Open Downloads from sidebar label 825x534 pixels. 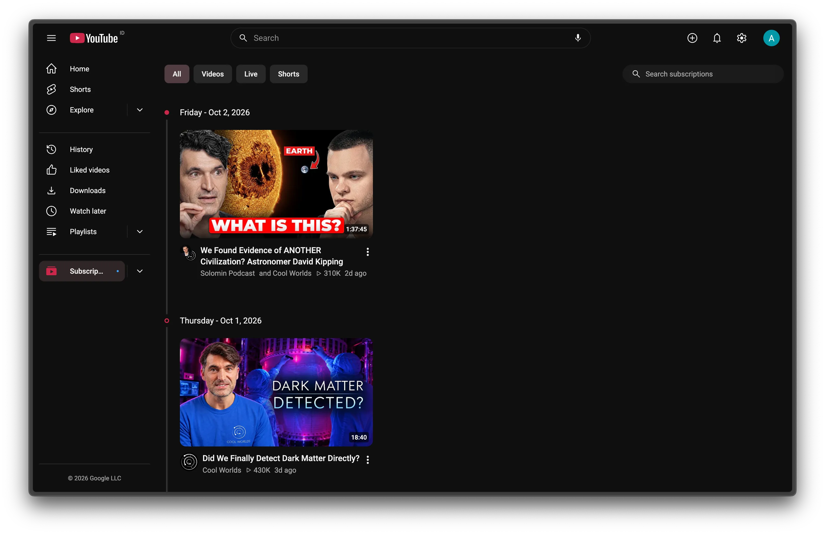tap(87, 190)
